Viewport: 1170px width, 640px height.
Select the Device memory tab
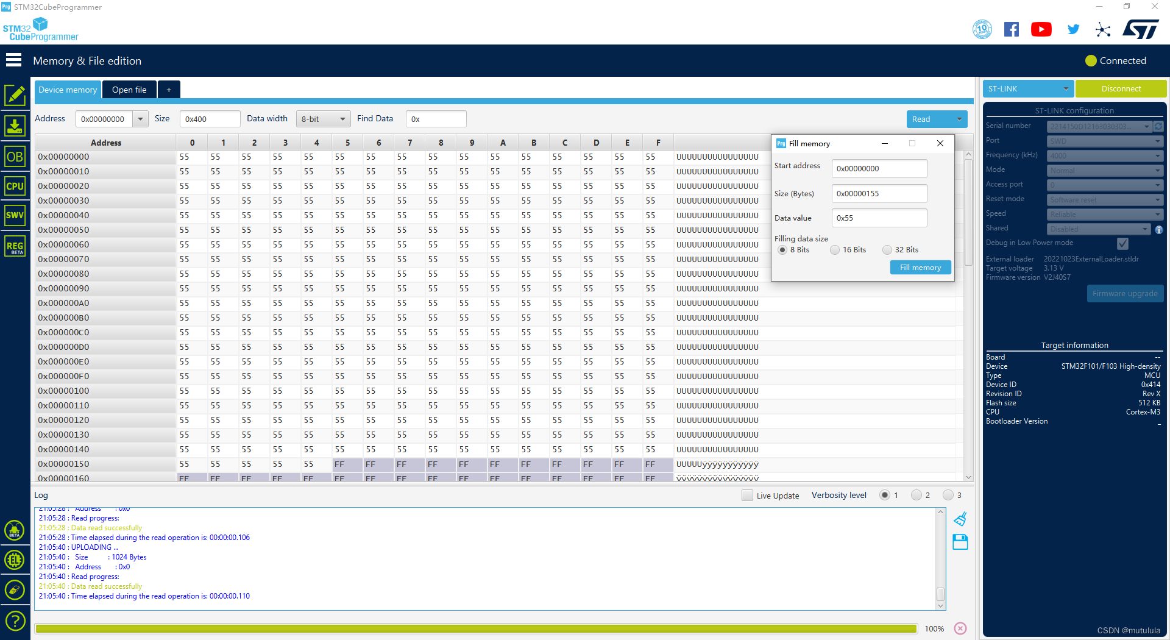click(x=68, y=90)
